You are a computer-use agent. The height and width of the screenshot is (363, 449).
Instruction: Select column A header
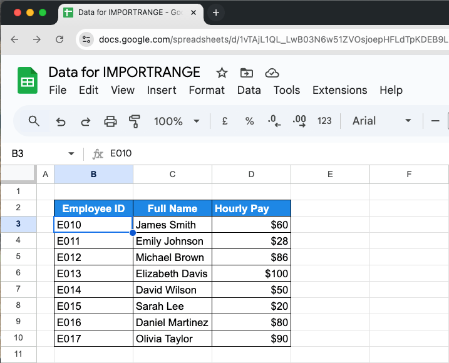pos(45,175)
